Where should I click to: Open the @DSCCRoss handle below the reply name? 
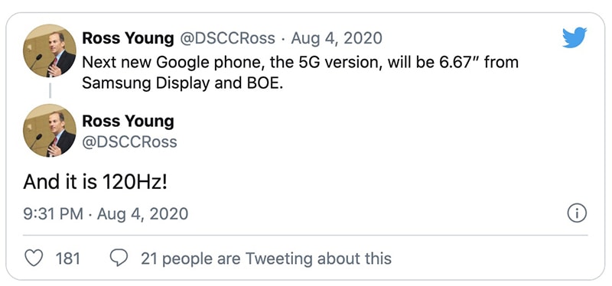point(129,141)
